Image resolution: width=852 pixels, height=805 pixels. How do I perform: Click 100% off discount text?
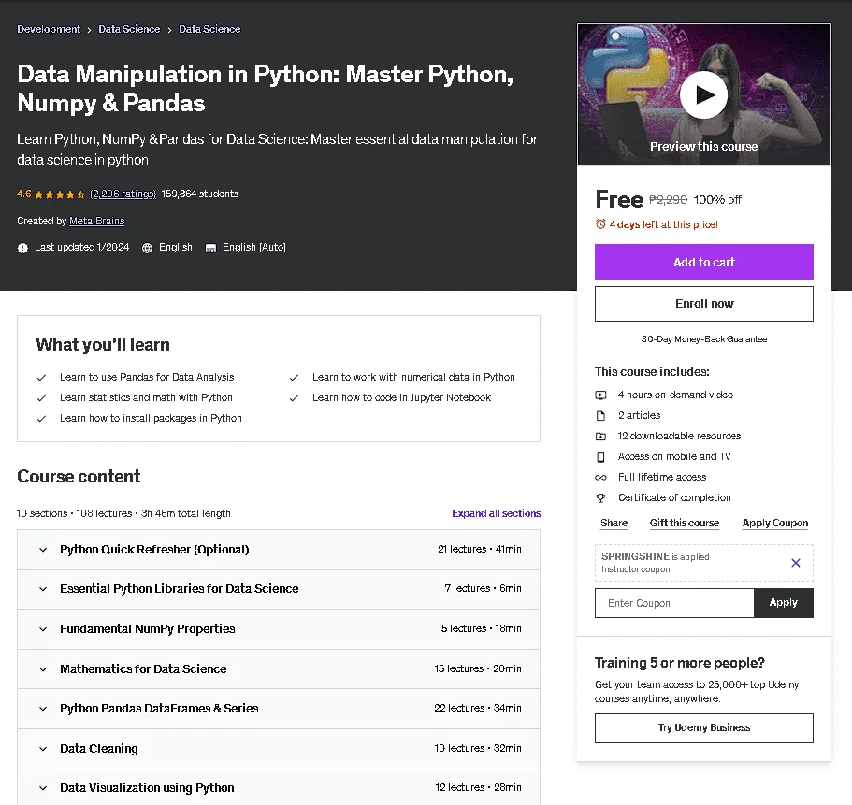717,200
